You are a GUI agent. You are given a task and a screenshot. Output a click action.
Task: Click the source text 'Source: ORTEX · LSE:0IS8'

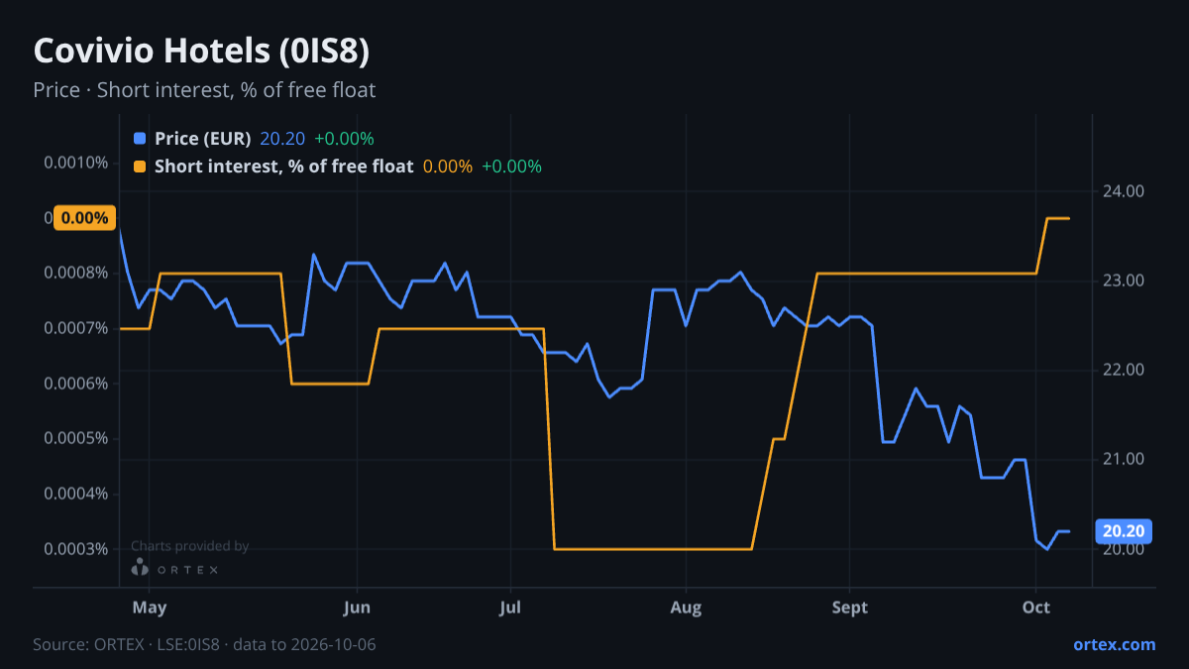[x=128, y=644]
